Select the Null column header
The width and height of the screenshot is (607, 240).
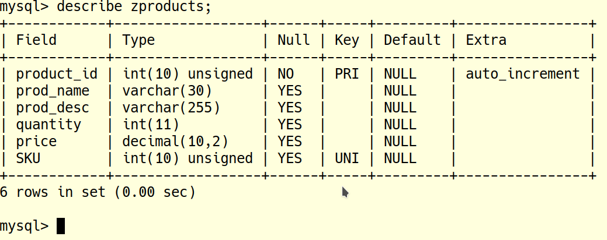point(293,40)
